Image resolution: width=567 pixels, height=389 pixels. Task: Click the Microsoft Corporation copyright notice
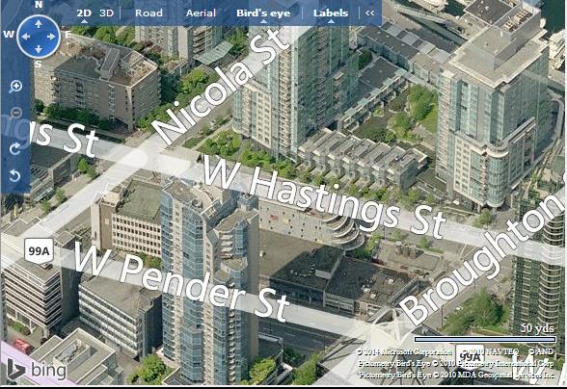404,351
